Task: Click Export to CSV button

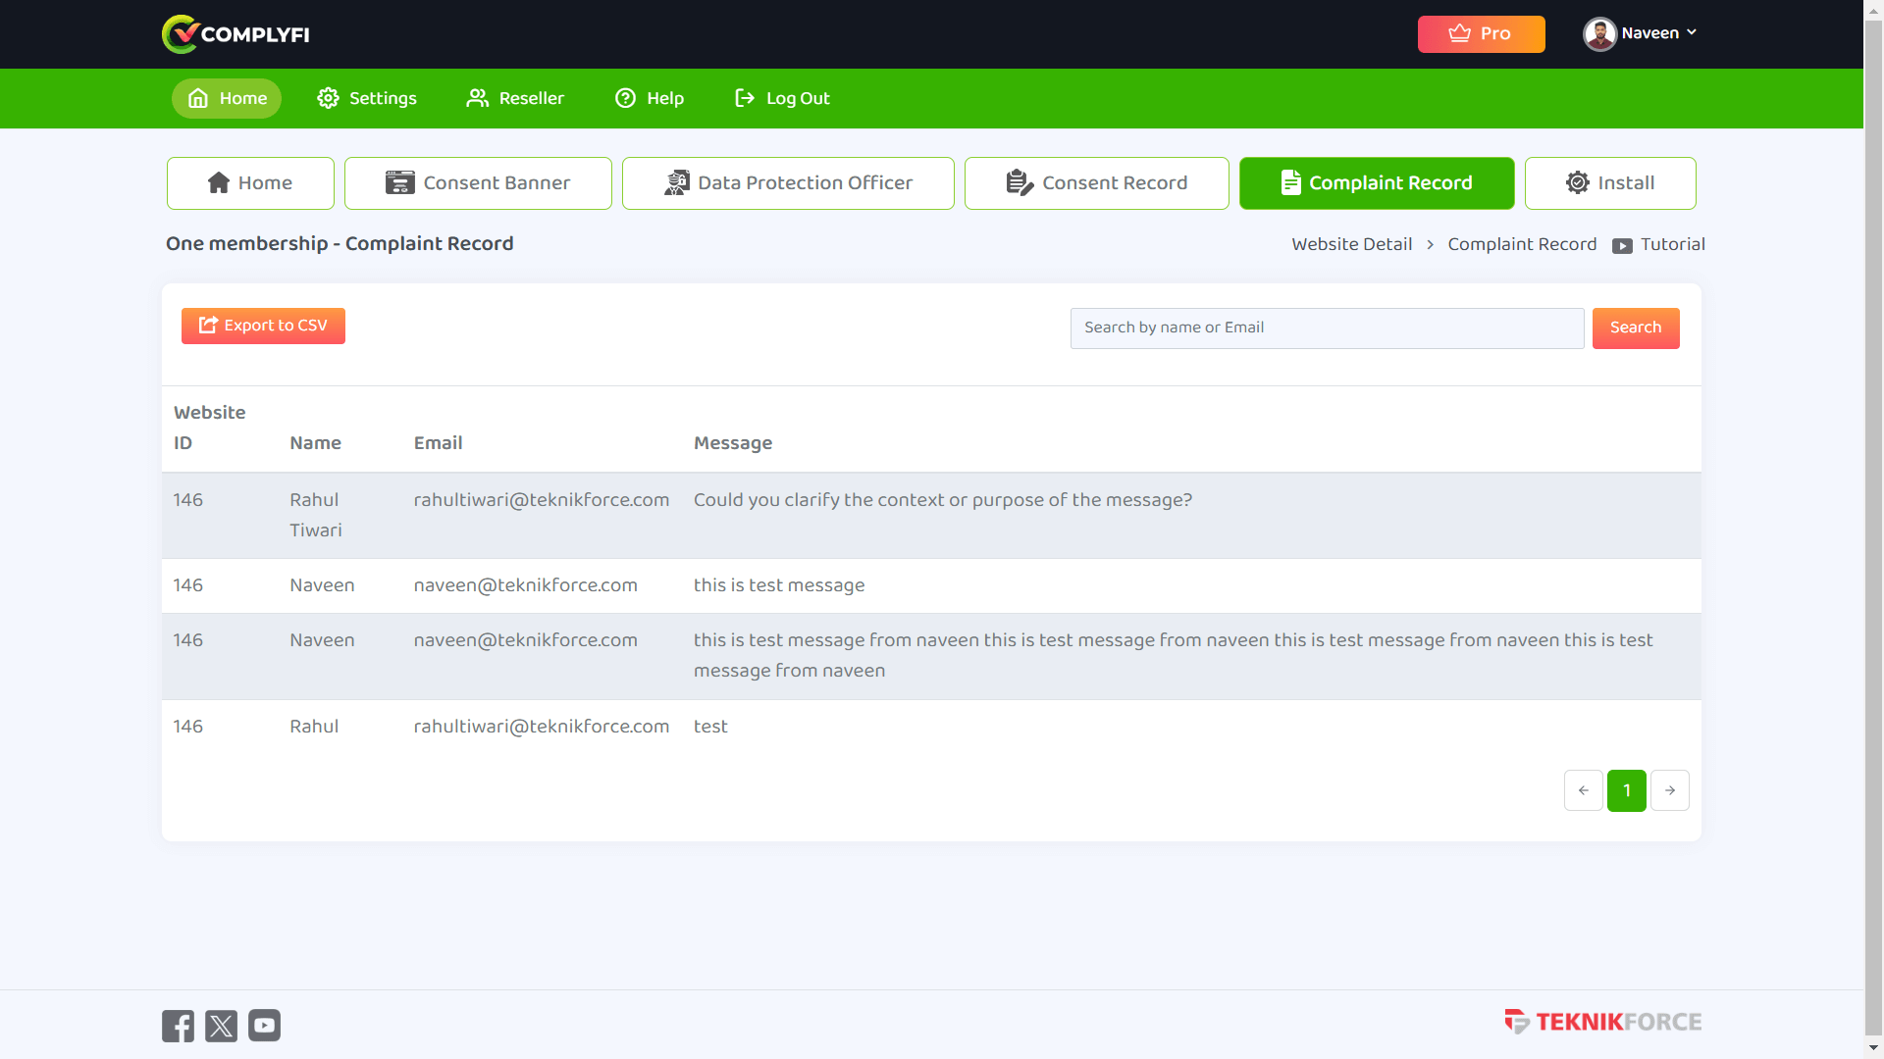Action: click(263, 326)
